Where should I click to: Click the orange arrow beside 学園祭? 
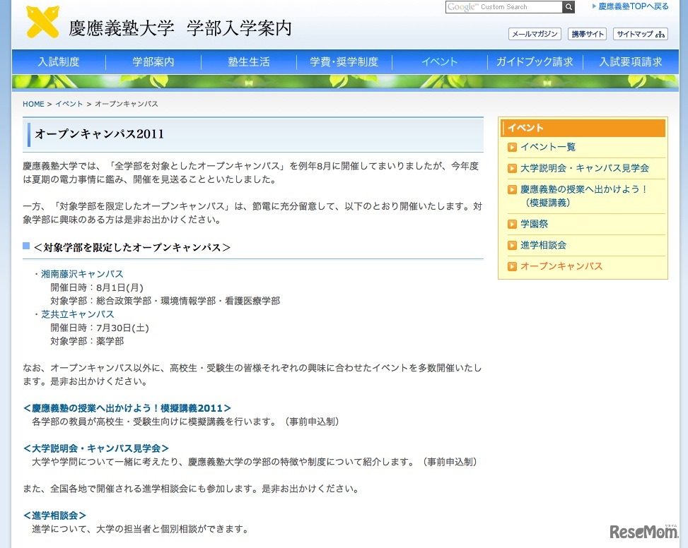pyautogui.click(x=512, y=224)
